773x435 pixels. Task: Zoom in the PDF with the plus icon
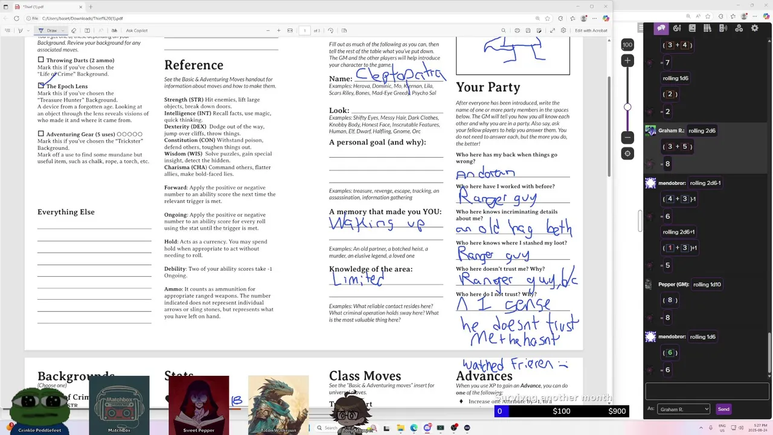(278, 30)
